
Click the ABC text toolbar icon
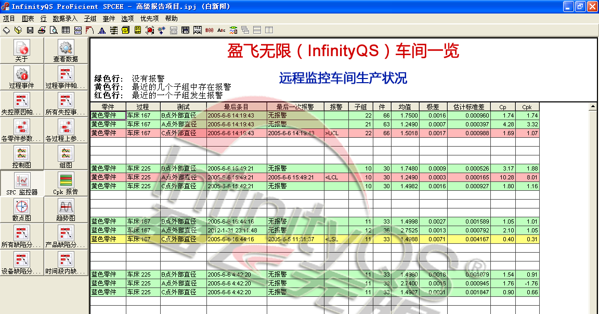(221, 30)
